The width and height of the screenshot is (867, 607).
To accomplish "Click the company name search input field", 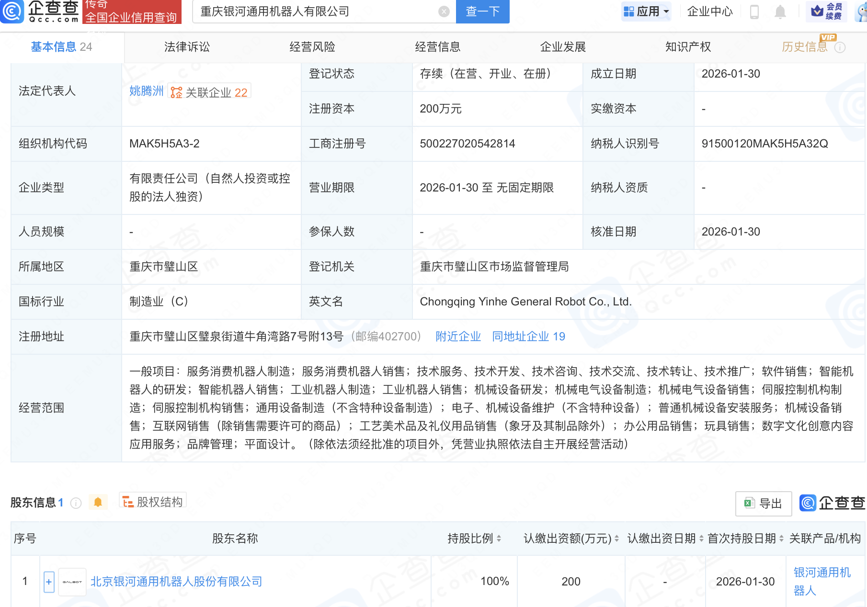I will pos(316,11).
